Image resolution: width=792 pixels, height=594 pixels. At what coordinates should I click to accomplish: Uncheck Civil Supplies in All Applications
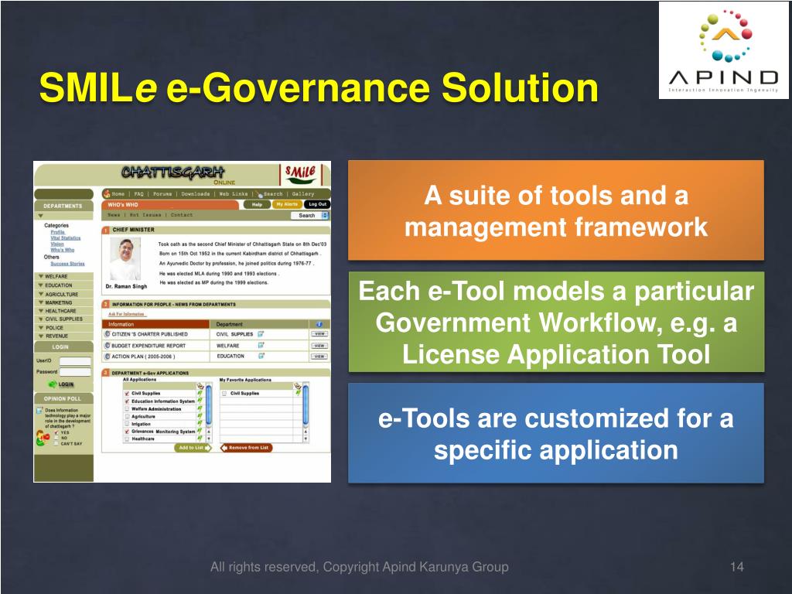click(127, 394)
